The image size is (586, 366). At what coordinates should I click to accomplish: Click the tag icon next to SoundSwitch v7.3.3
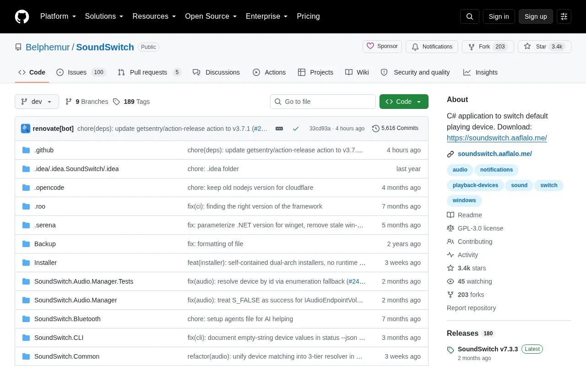[450, 350]
